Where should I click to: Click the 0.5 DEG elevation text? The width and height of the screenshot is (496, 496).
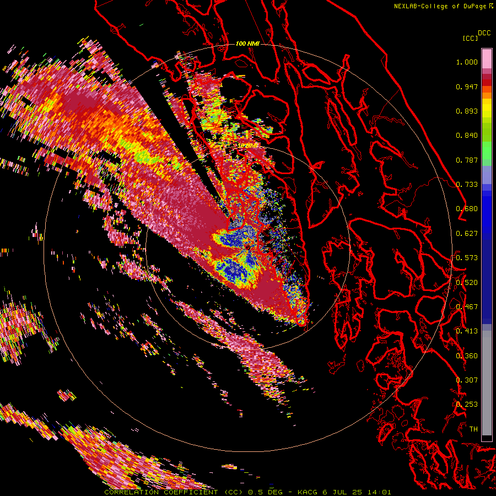pyautogui.click(x=265, y=492)
